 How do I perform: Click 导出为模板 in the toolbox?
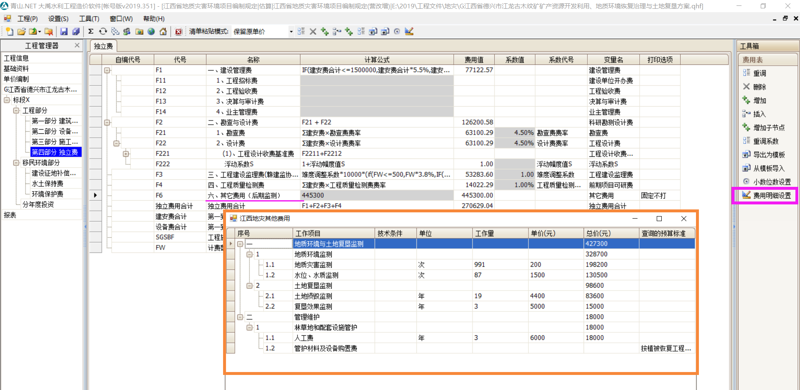click(x=769, y=155)
